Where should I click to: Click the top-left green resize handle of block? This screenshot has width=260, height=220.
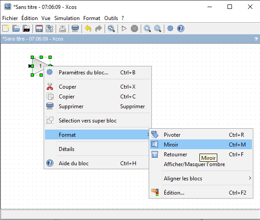[32, 57]
